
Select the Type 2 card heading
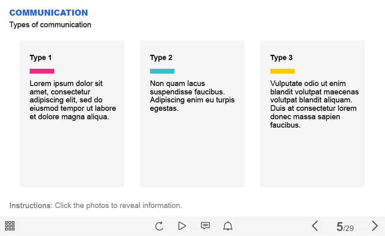(x=161, y=58)
